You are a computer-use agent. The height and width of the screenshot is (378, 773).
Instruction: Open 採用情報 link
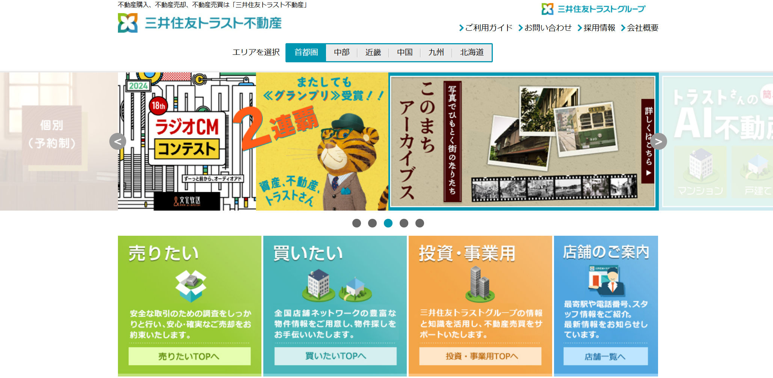[596, 28]
